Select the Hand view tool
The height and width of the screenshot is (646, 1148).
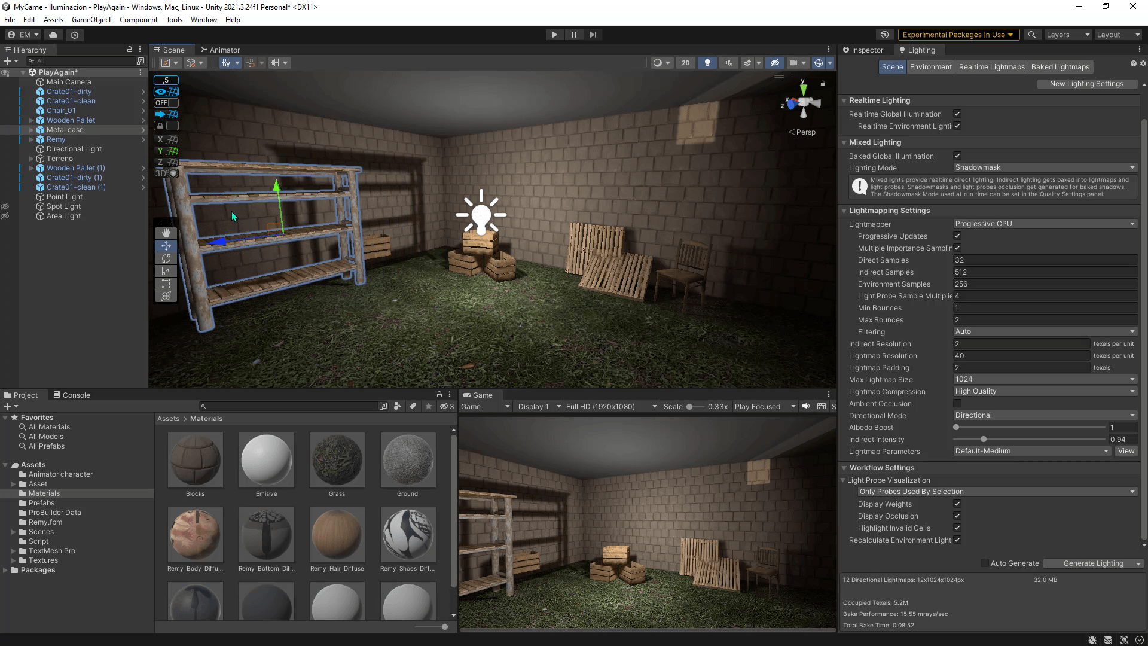tap(166, 233)
